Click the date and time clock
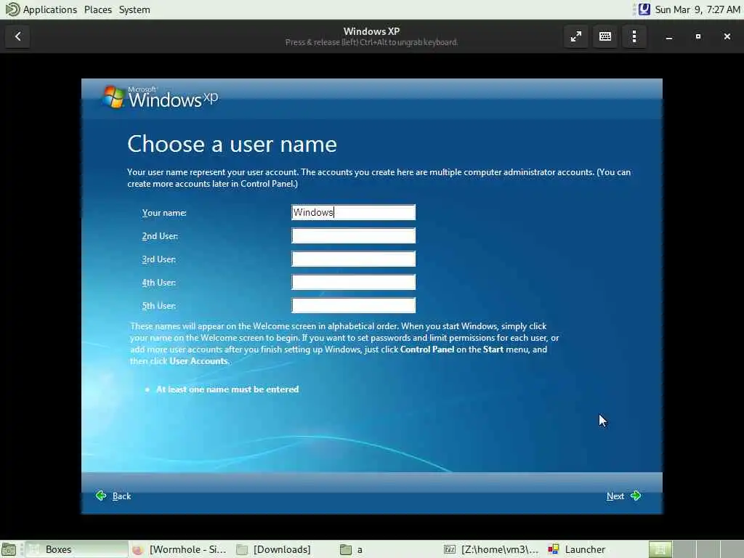744x558 pixels. (697, 9)
